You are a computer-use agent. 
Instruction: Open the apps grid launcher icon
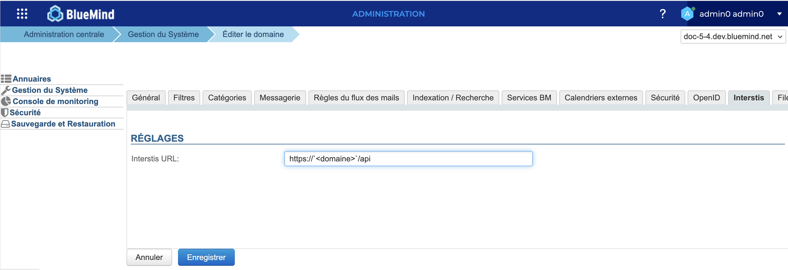click(x=22, y=14)
